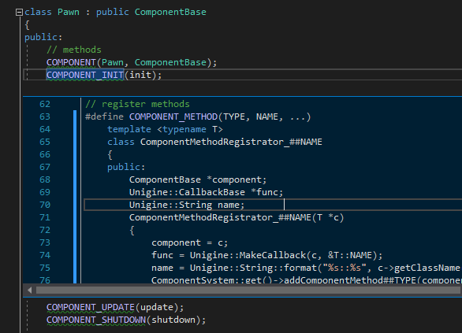Click Unigine::MakeCallback on line 74
Image resolution: width=462 pixels, height=333 pixels.
point(248,255)
